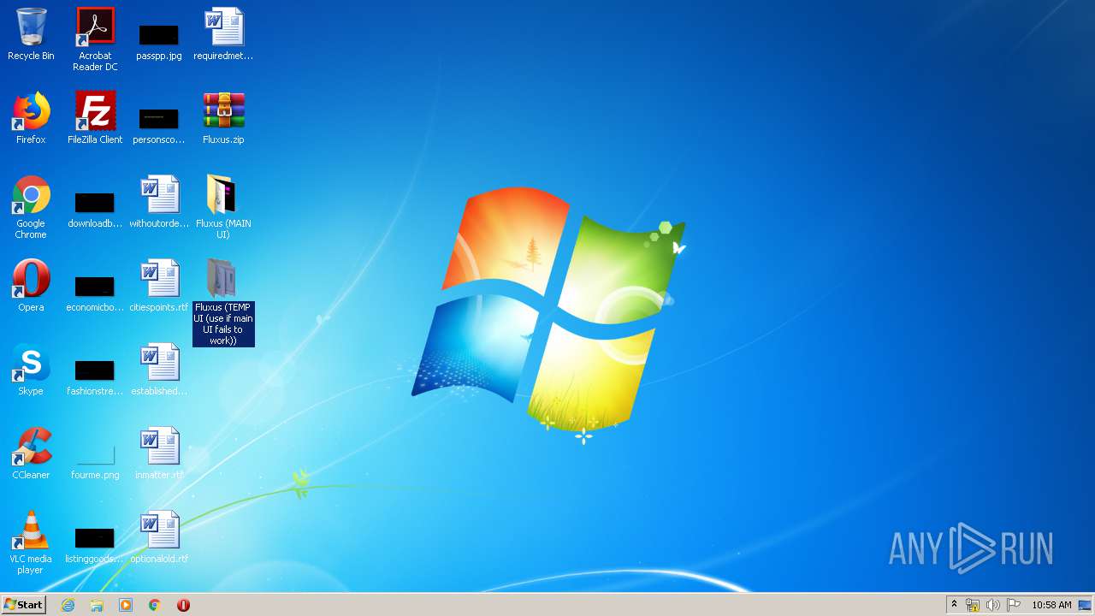Select the withoutorde... Word document
1095x616 pixels.
[x=159, y=202]
